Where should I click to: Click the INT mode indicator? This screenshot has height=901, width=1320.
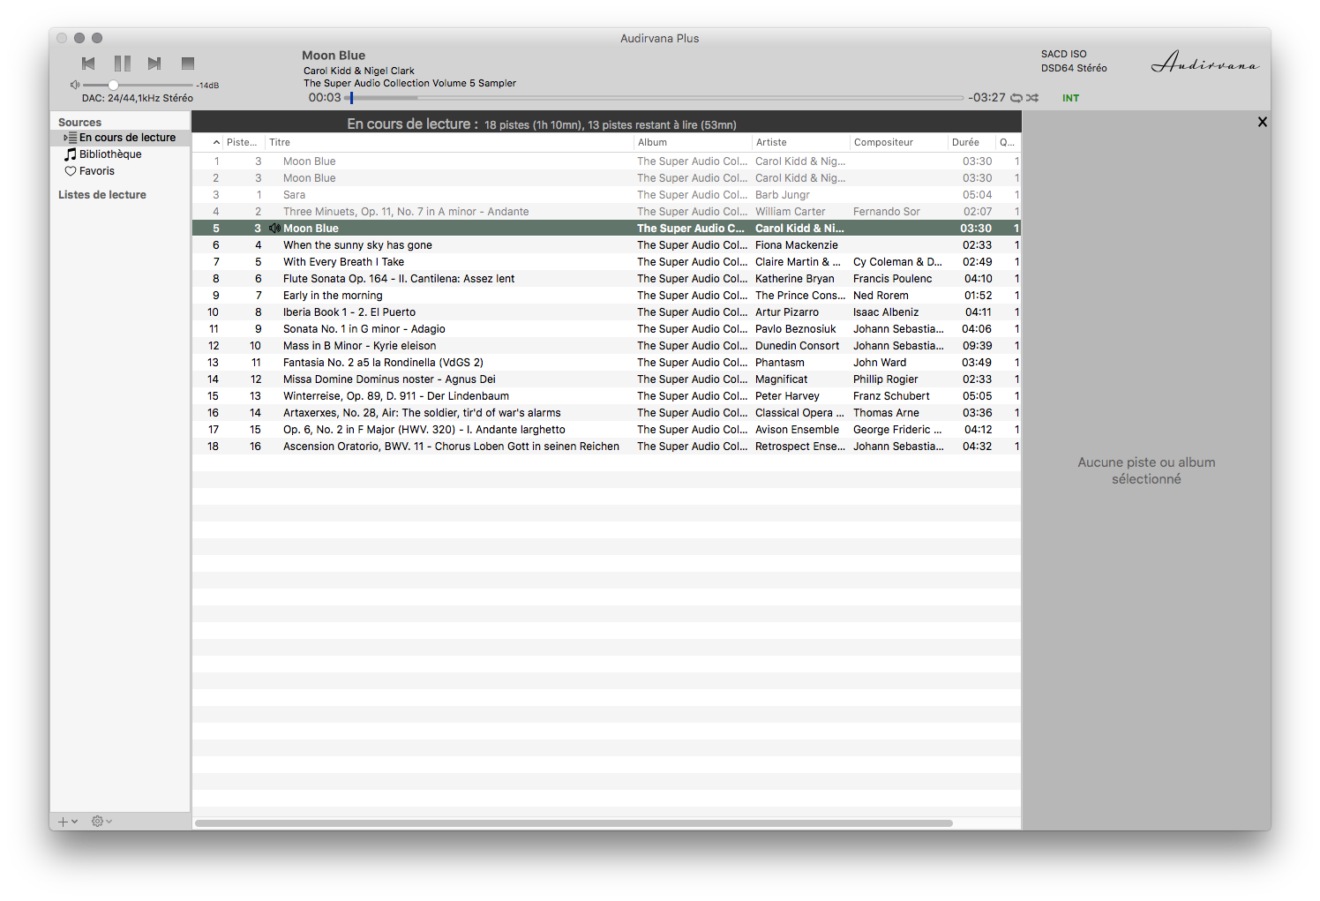[1070, 98]
